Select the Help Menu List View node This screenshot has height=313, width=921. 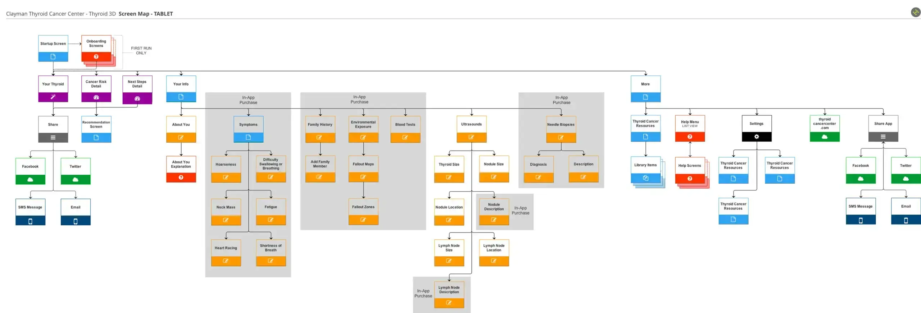pos(690,124)
